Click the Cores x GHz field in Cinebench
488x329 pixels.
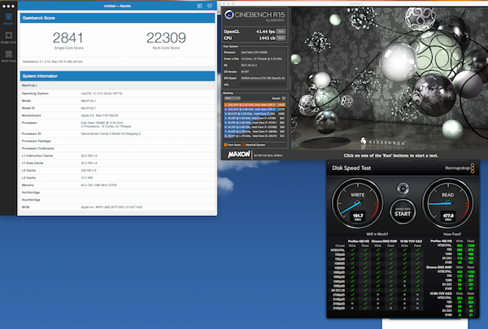pyautogui.click(x=263, y=58)
